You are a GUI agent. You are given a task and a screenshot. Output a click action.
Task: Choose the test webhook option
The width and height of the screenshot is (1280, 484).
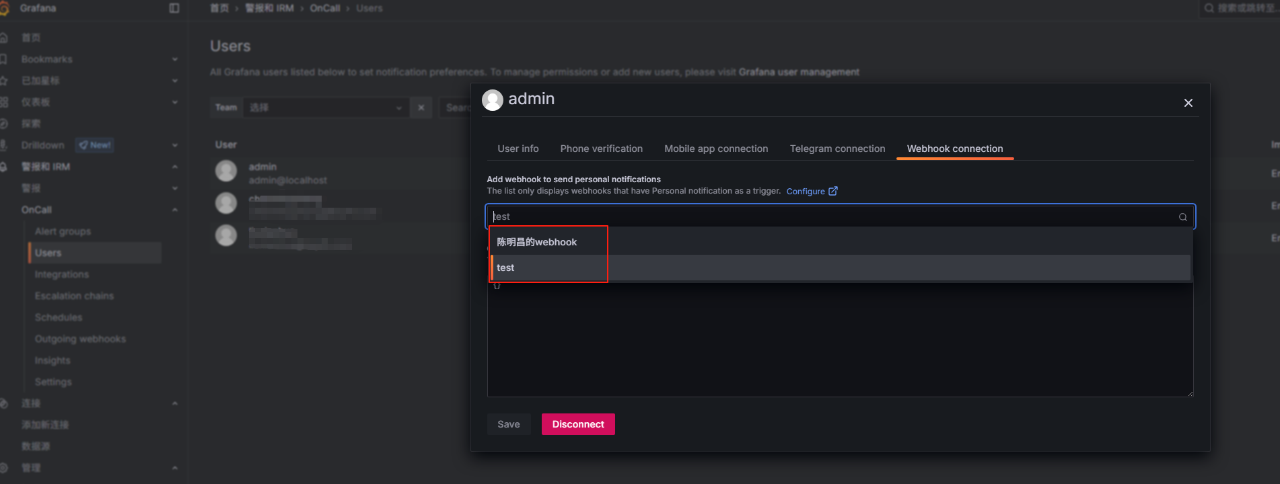[x=840, y=268]
